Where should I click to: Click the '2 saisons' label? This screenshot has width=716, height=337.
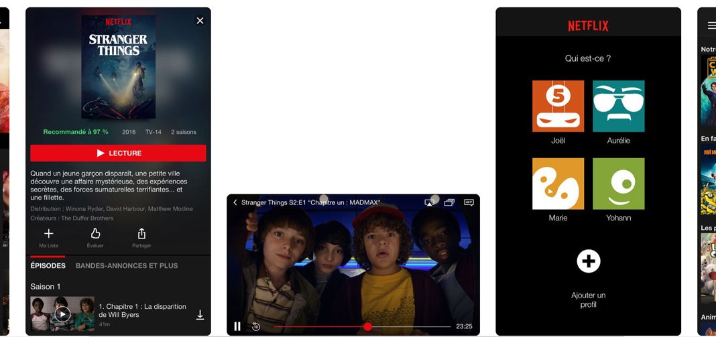[x=184, y=132]
